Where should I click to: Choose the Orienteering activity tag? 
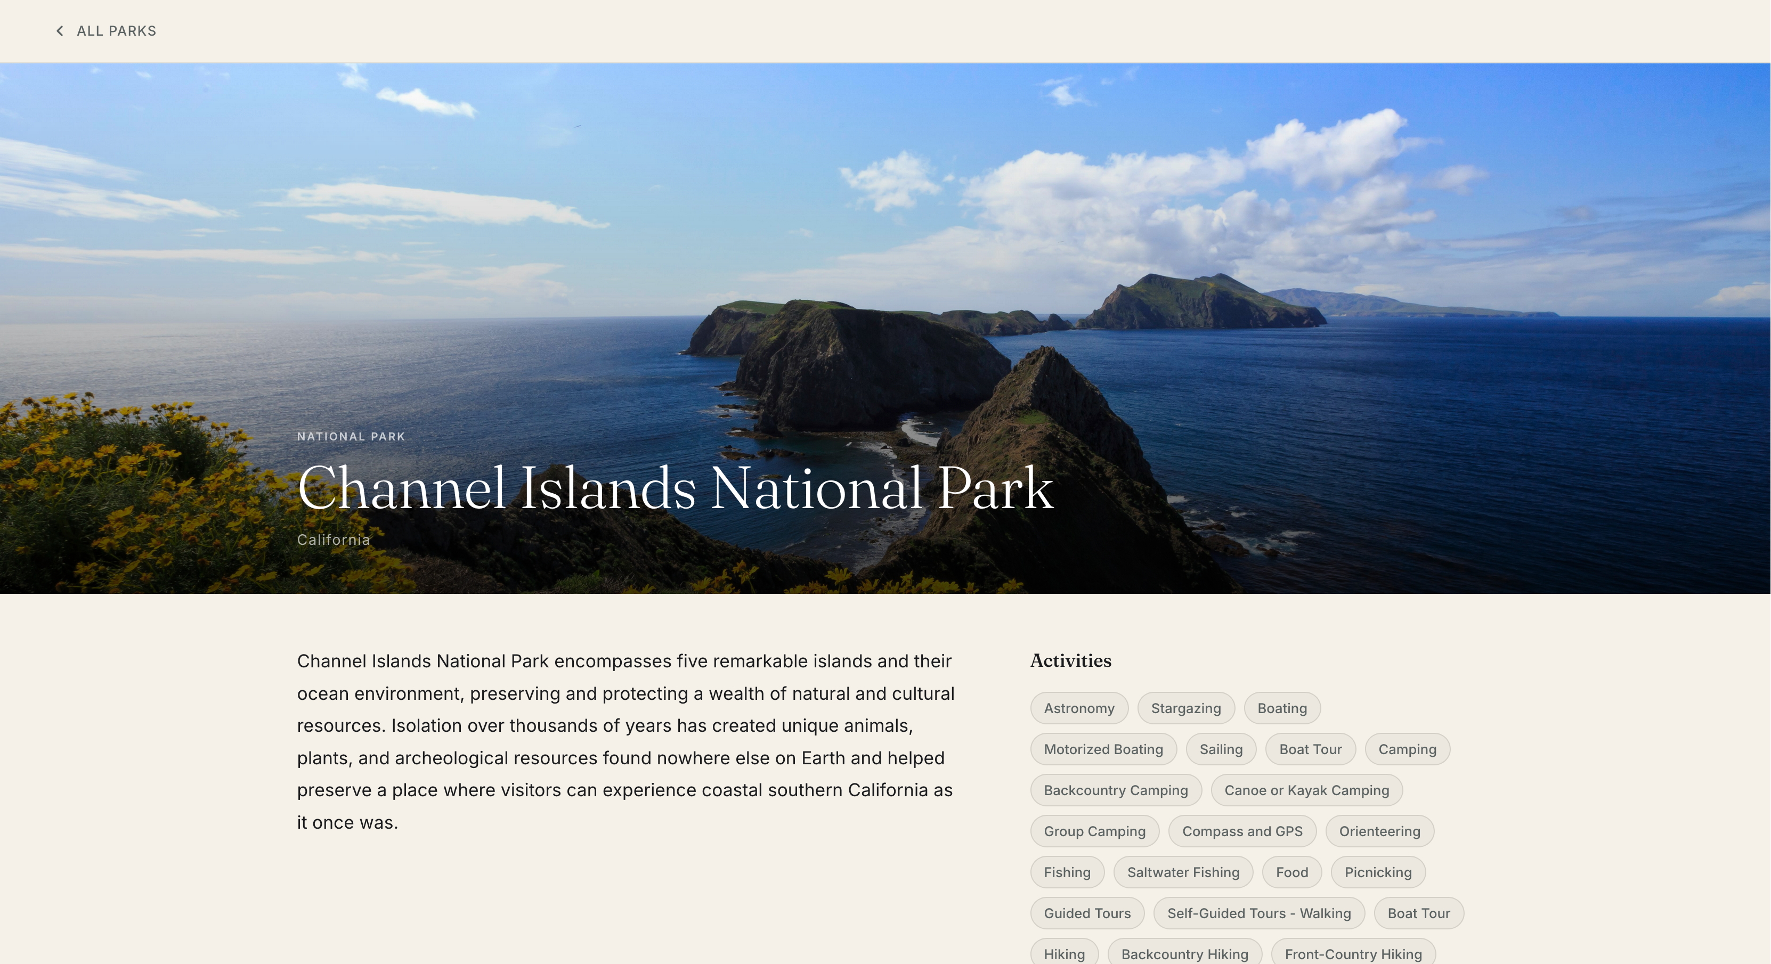click(x=1379, y=831)
